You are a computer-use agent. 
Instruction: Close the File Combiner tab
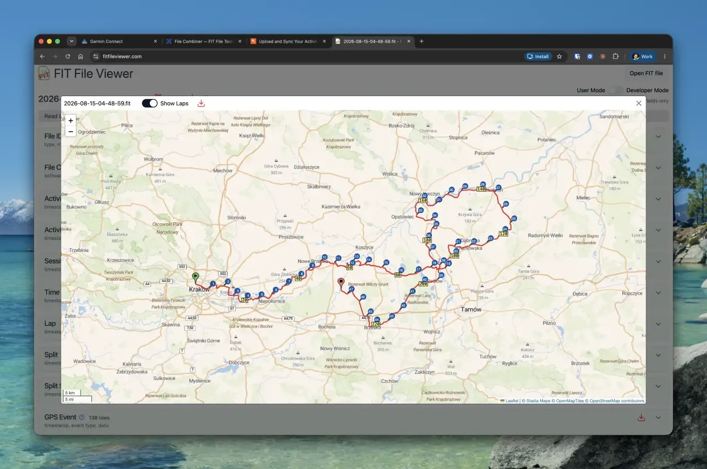point(240,41)
